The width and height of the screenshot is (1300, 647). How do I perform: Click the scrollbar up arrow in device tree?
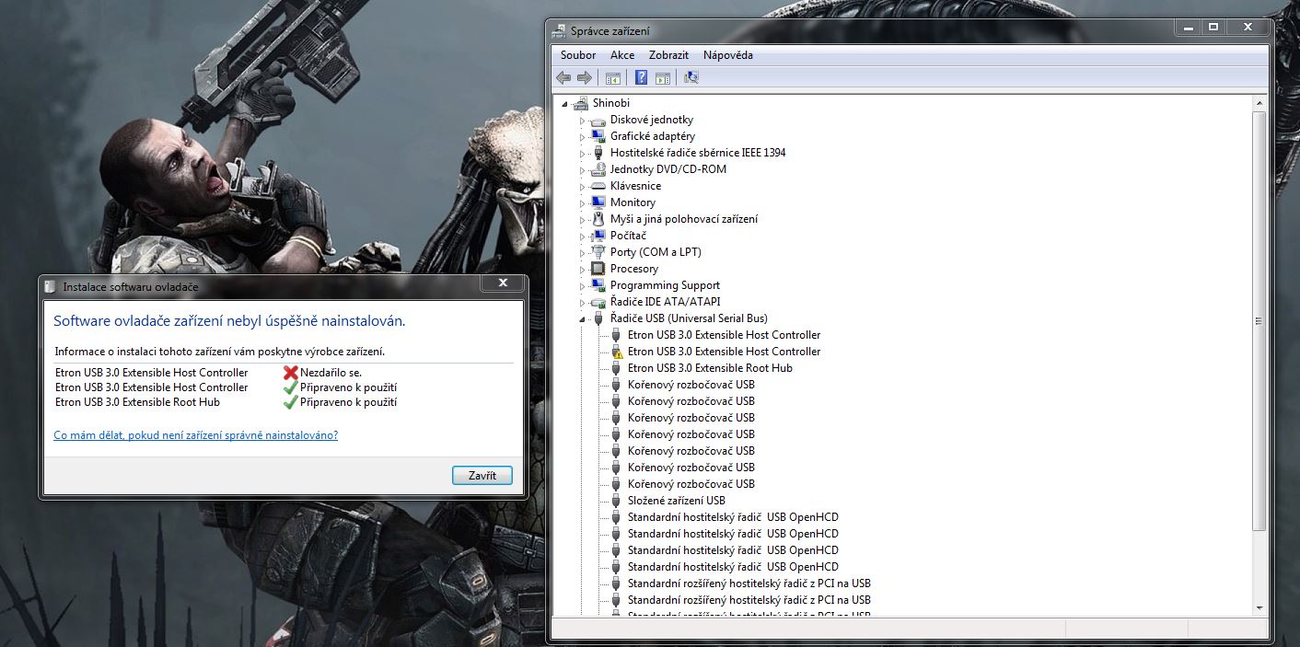[1259, 101]
